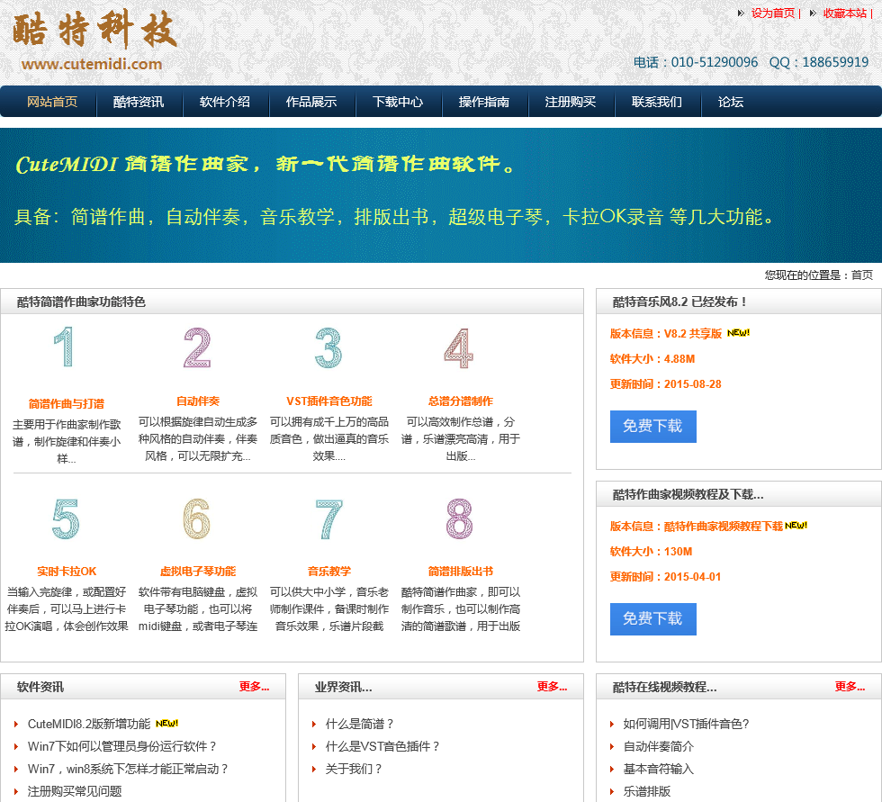Viewport: 882px width, 802px height.
Task: Click the number 3 feature icon
Action: [328, 347]
